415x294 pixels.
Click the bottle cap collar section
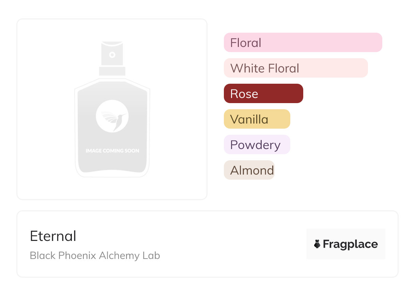(112, 71)
